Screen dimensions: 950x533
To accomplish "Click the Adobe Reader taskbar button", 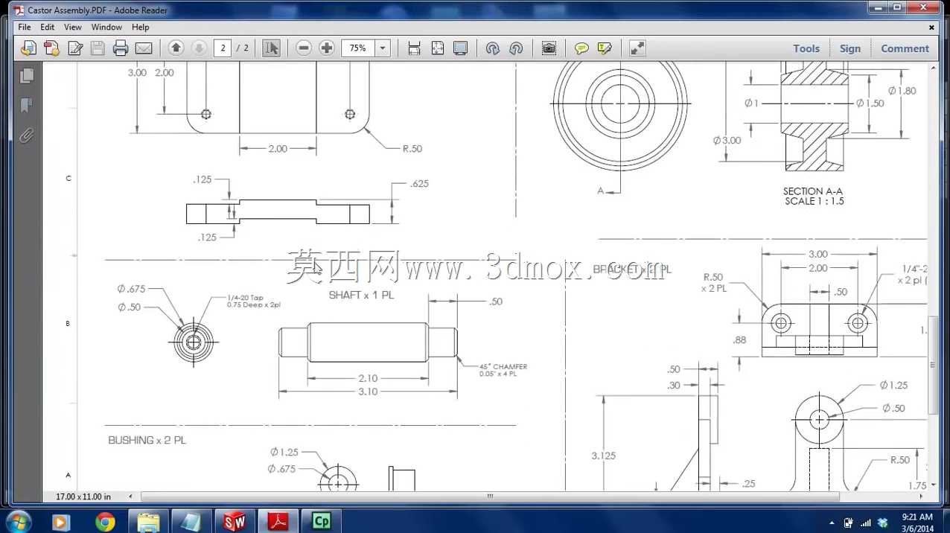I will pyautogui.click(x=278, y=522).
